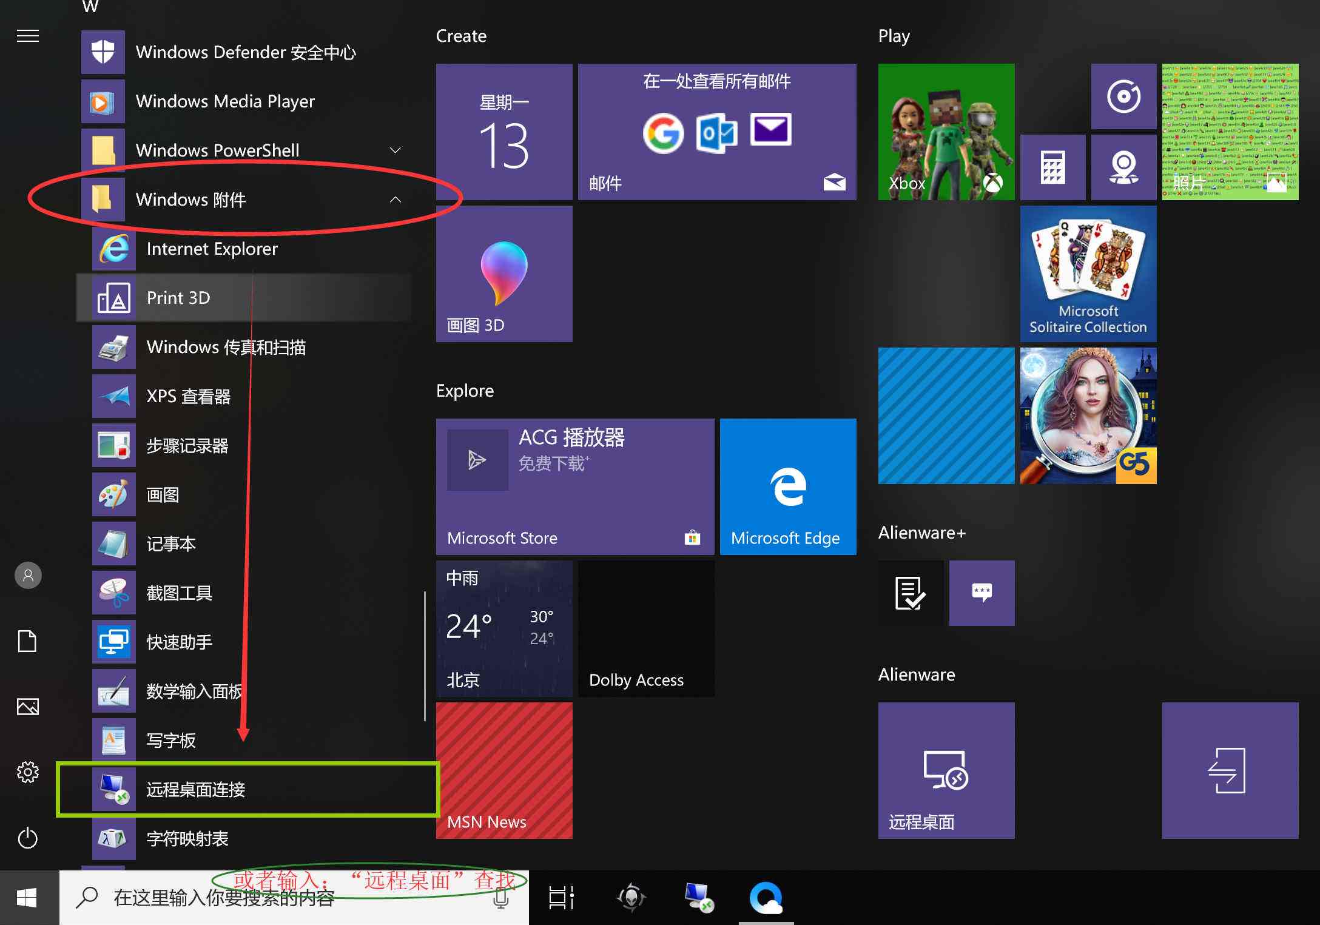This screenshot has height=925, width=1320.
Task: Focus the taskbar search box
Action: 294,898
